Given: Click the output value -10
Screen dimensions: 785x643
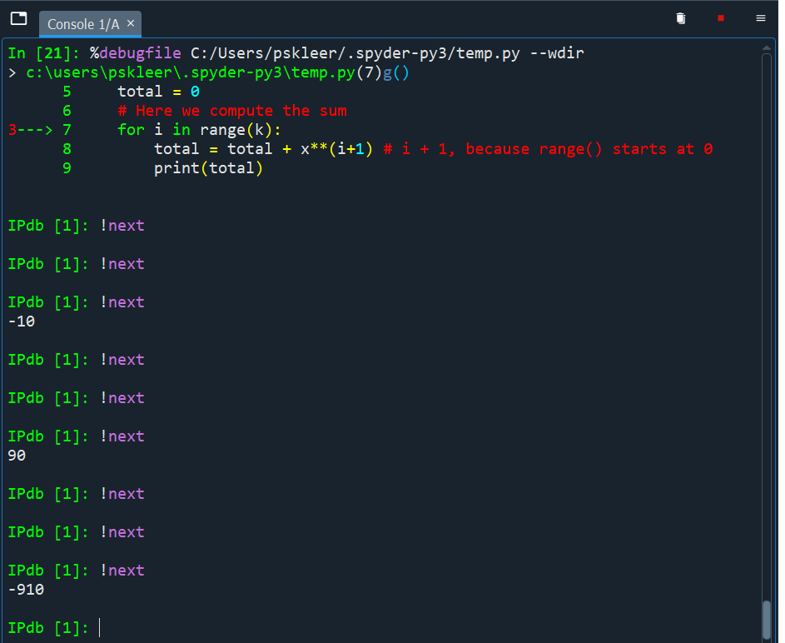Looking at the screenshot, I should tap(22, 321).
